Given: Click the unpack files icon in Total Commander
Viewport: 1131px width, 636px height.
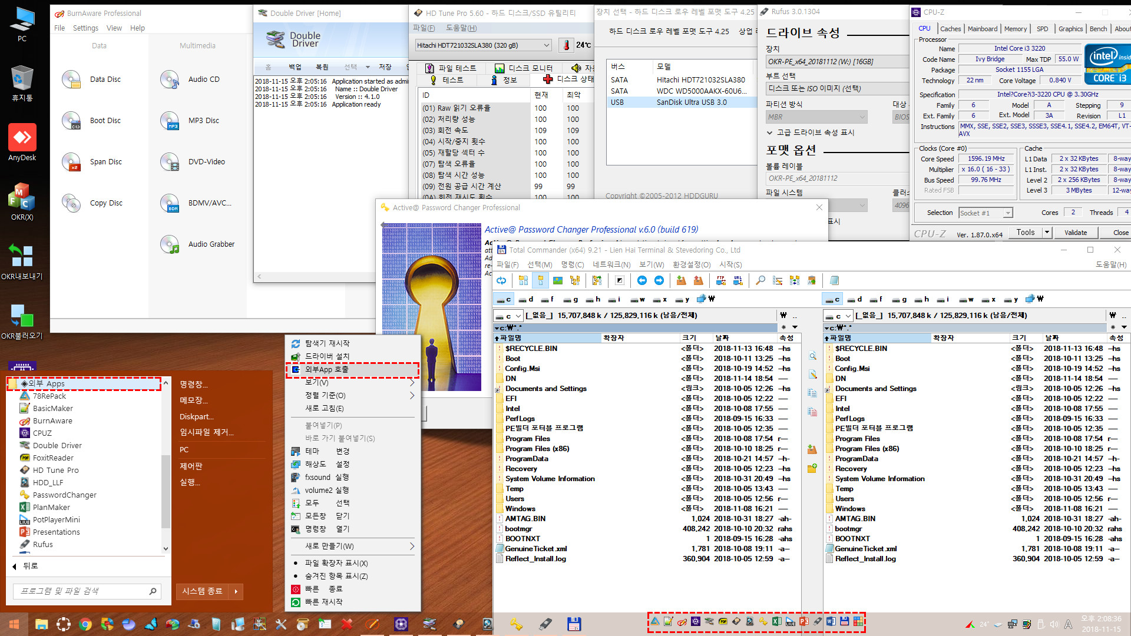Looking at the screenshot, I should [698, 280].
